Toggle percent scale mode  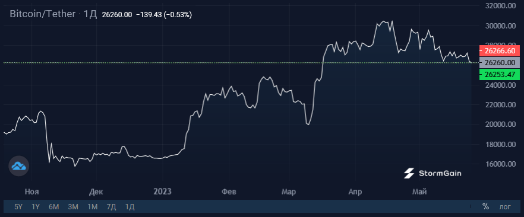coord(485,207)
